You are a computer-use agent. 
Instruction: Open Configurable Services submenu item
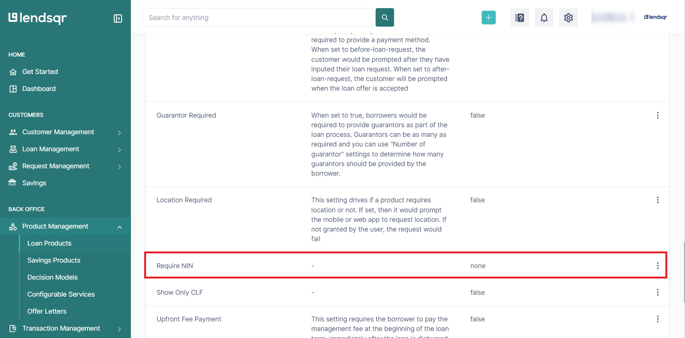click(61, 294)
